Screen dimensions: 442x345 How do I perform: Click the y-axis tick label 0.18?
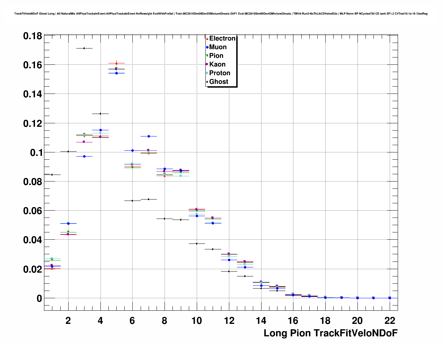[33, 36]
